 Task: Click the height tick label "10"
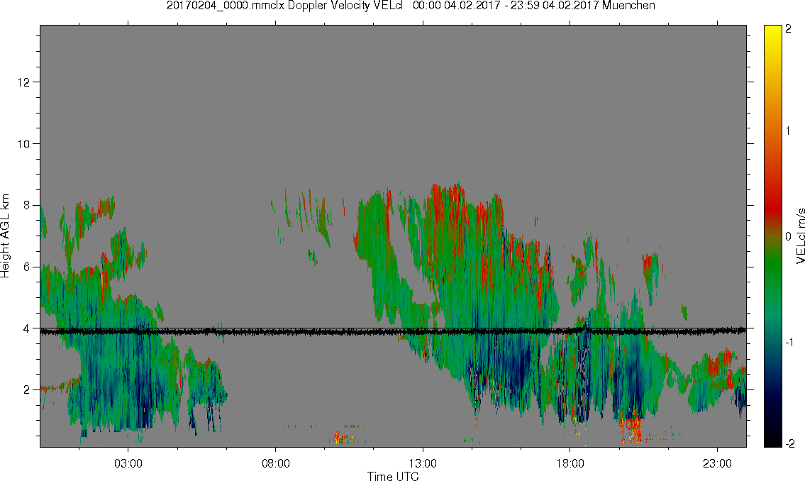click(x=23, y=144)
